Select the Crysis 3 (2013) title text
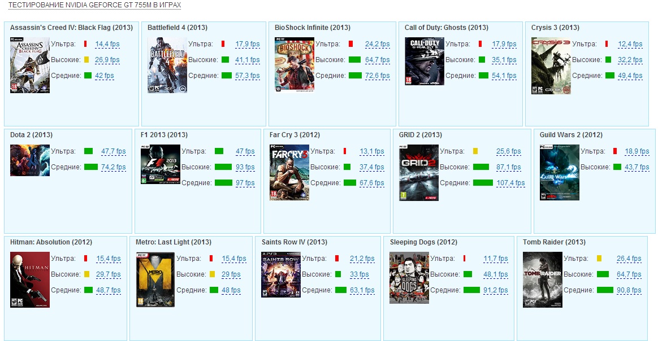 click(555, 28)
